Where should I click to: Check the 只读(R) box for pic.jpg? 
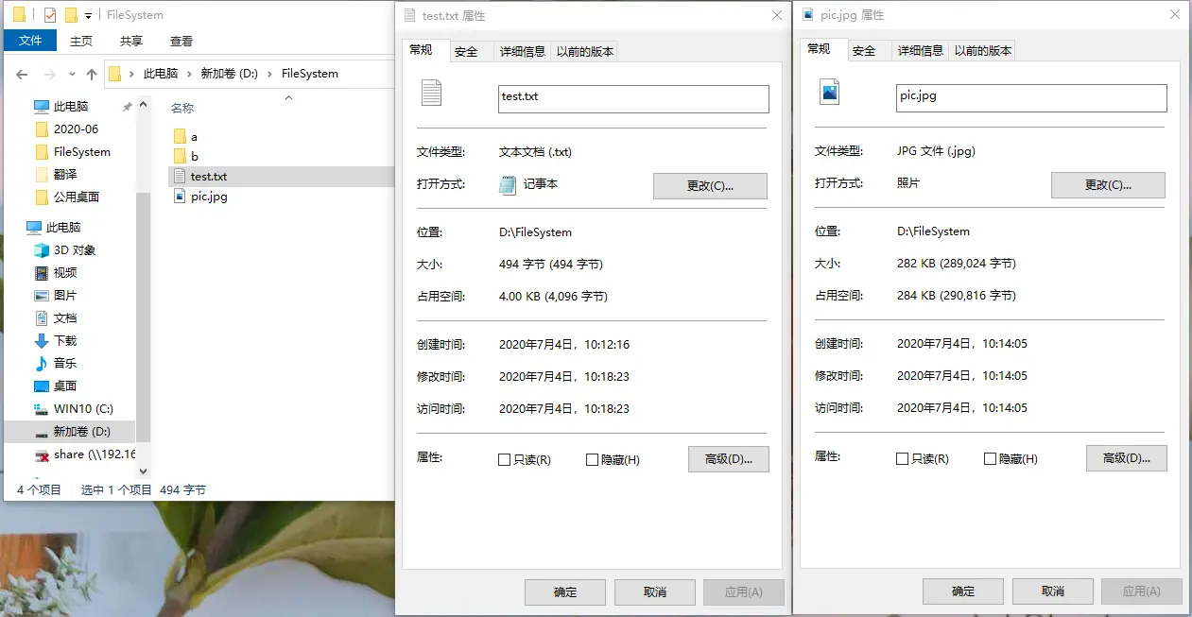[900, 457]
